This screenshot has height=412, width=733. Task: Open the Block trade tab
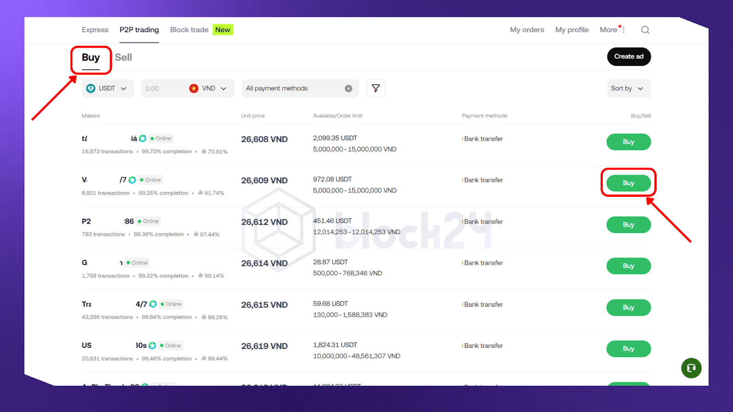pos(189,30)
